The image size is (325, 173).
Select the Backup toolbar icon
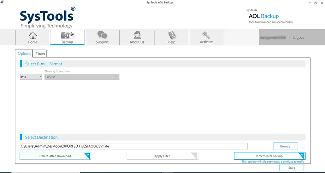(67, 38)
